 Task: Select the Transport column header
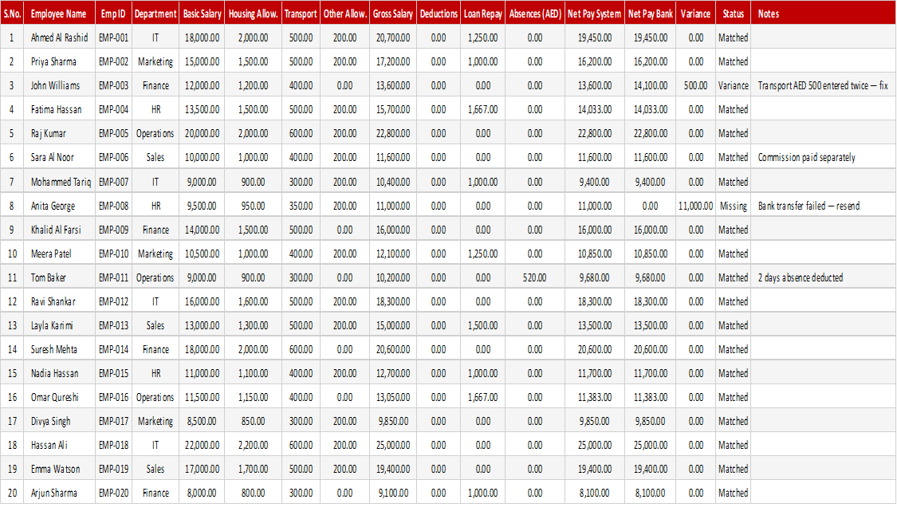[x=301, y=14]
